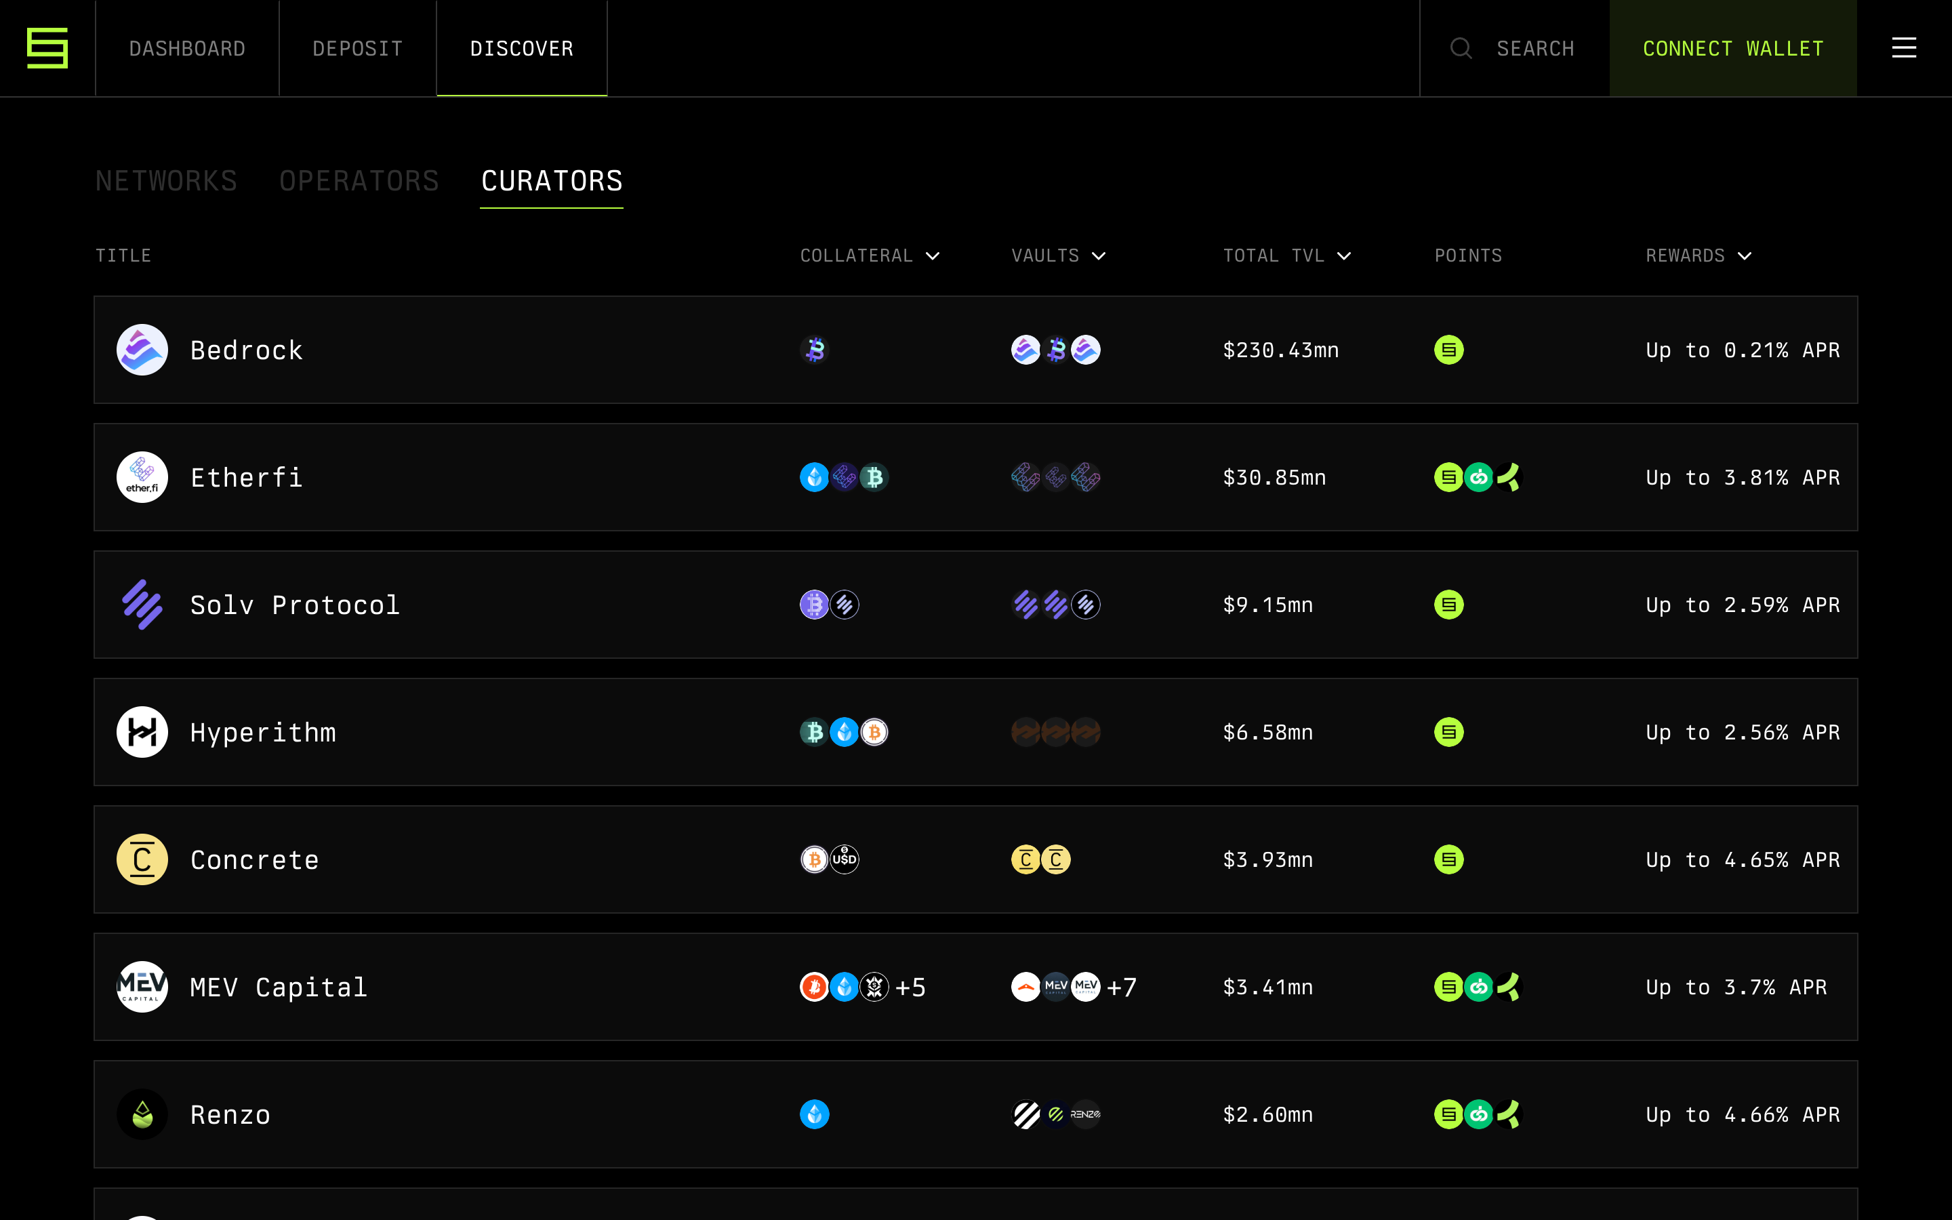Select the CURATORS tab
This screenshot has width=1952, height=1220.
tap(552, 181)
